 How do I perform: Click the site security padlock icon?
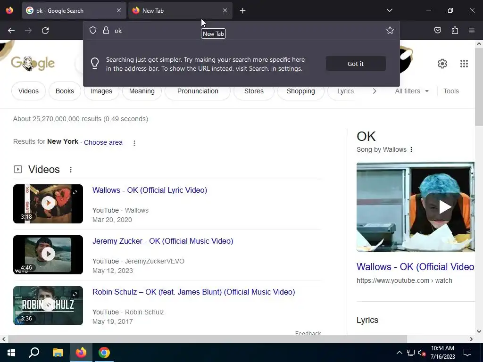click(106, 30)
